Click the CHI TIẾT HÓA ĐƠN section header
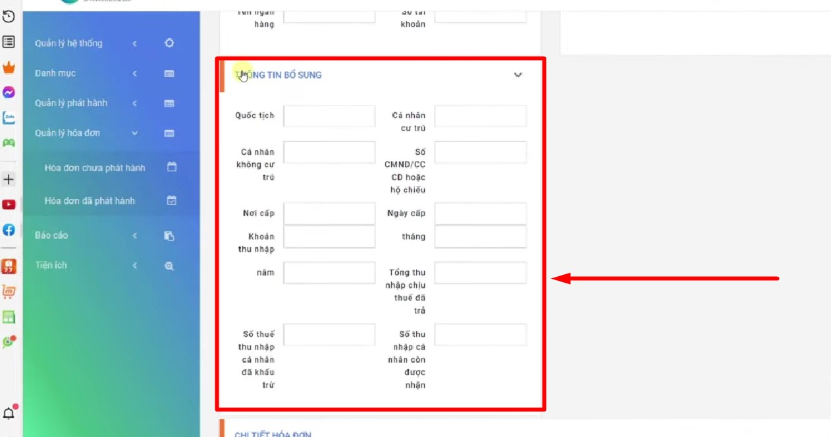The image size is (831, 437). [x=273, y=434]
